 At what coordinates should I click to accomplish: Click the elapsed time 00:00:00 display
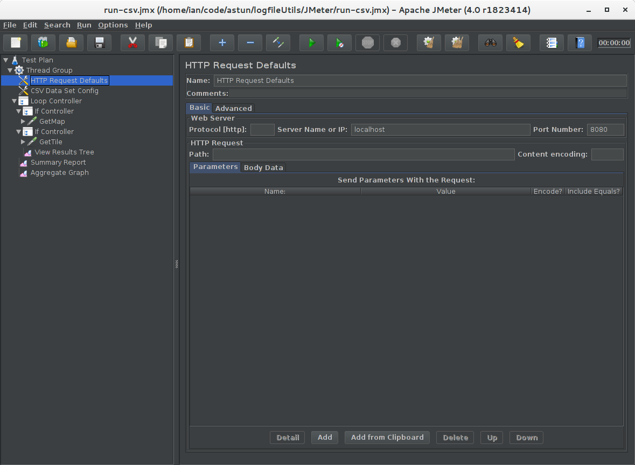(614, 43)
